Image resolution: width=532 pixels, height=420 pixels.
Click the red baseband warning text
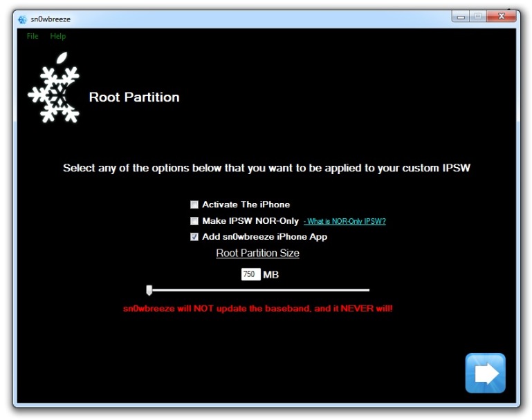coord(258,309)
